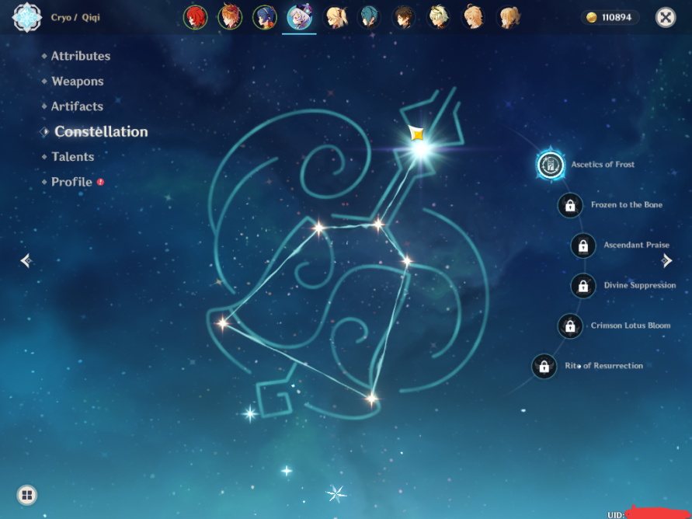Open the Attributes menu

pos(80,56)
